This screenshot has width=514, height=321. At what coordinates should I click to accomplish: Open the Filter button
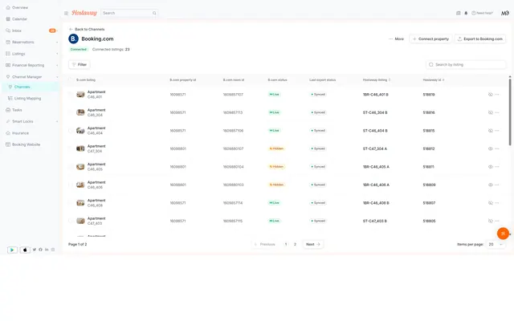pos(80,64)
